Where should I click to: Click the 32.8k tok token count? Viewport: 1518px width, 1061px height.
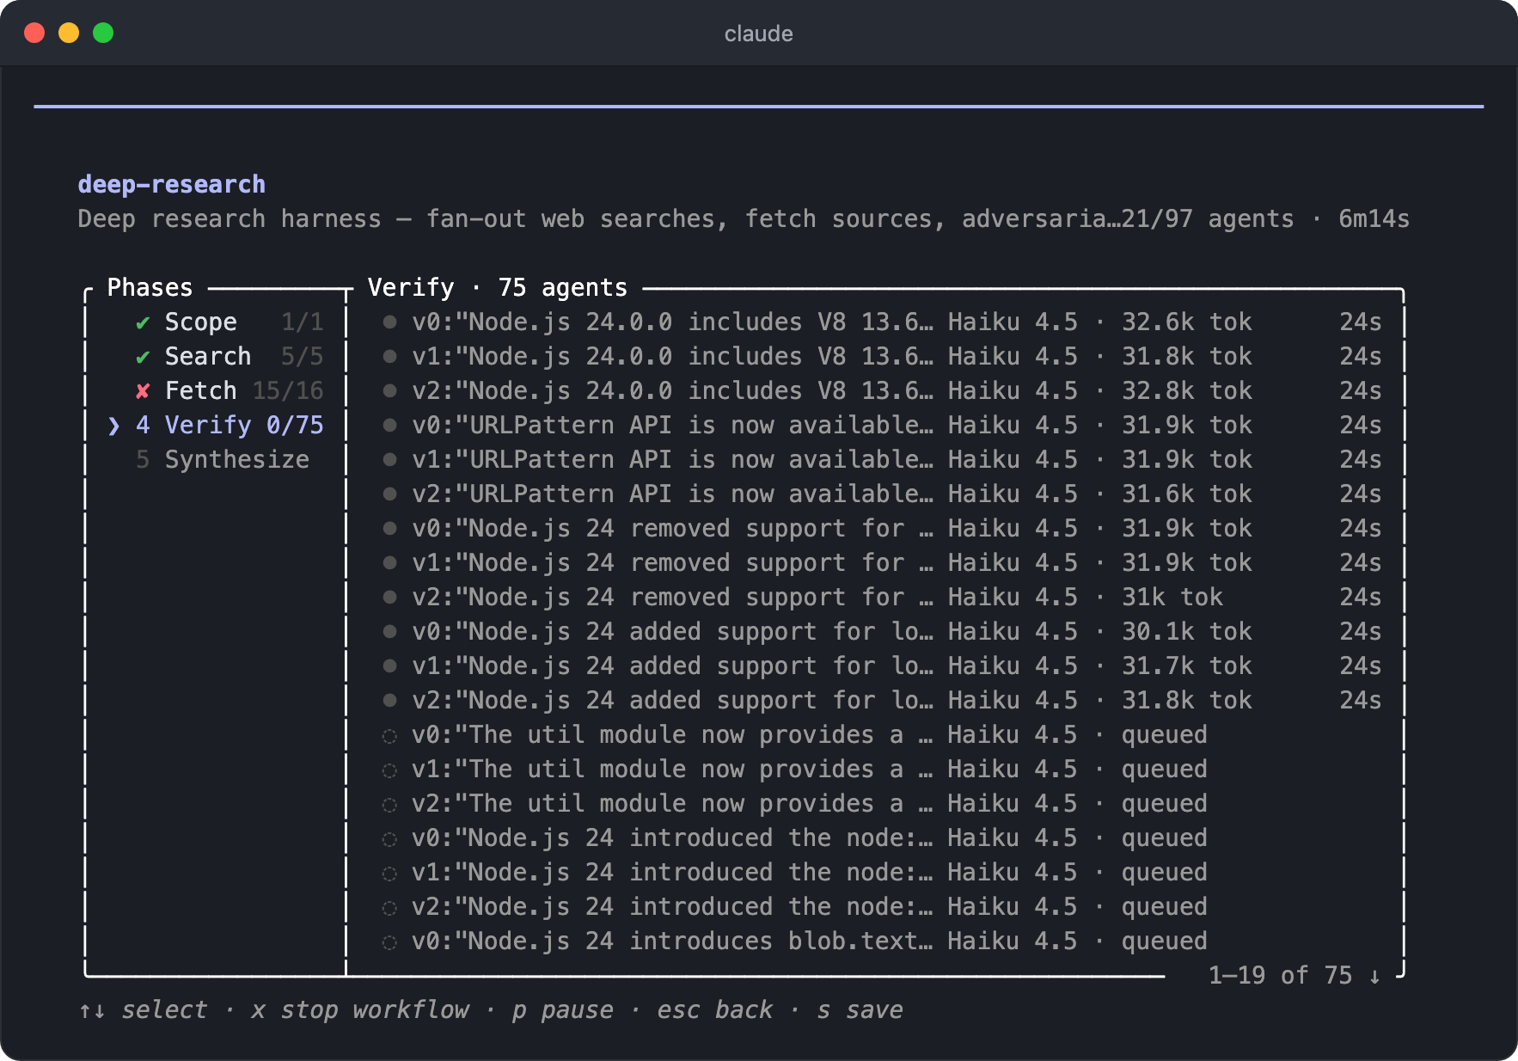(1186, 390)
